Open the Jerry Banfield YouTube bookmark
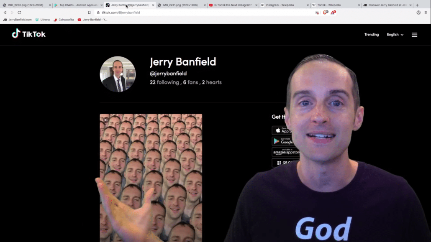This screenshot has height=242, width=431. pos(92,20)
